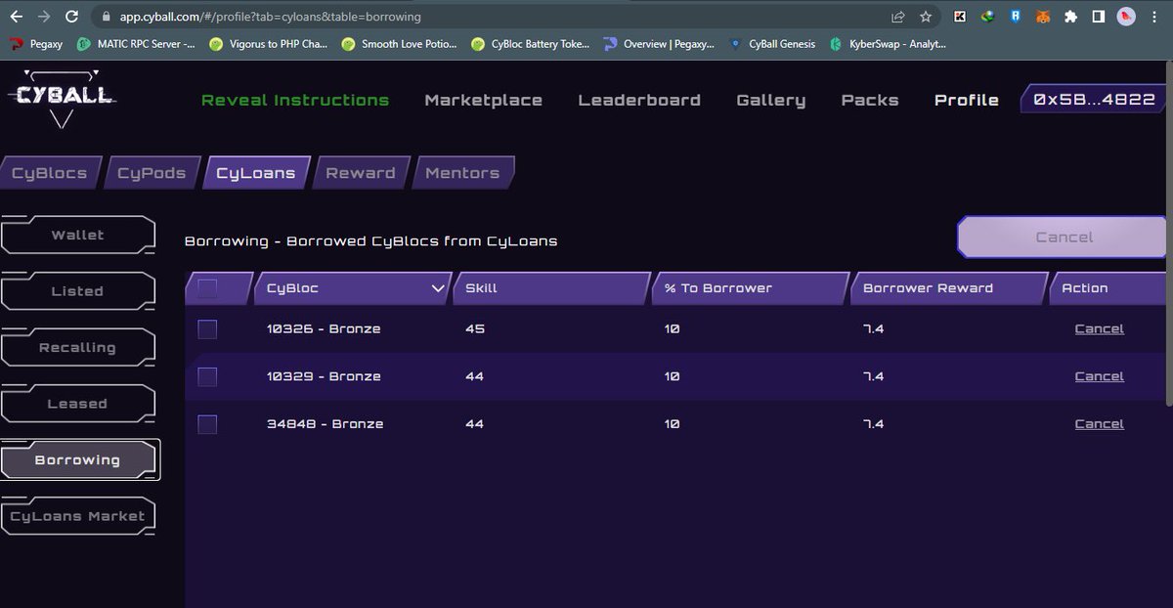Open the Recalling sidebar section
This screenshot has height=608, width=1173.
tap(78, 347)
